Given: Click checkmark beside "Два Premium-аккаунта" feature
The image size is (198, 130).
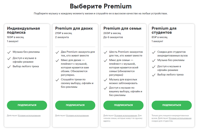Looking at the screenshot, I should pos(57,52).
